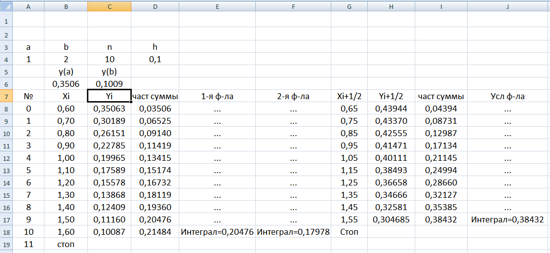Image resolution: width=550 pixels, height=253 pixels.
Task: Click the № header cell
Action: (x=29, y=96)
